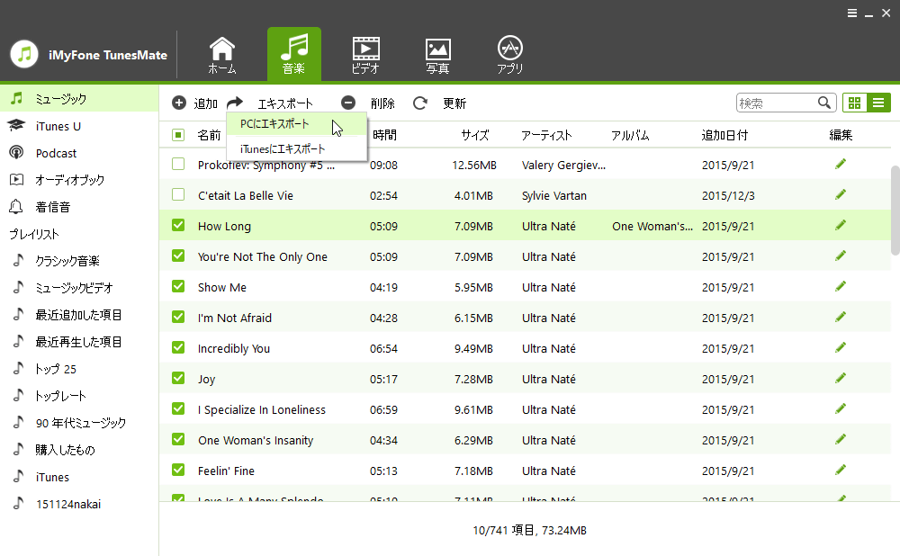Sort by the 追加日付 column header
The height and width of the screenshot is (556, 900).
tap(724, 136)
